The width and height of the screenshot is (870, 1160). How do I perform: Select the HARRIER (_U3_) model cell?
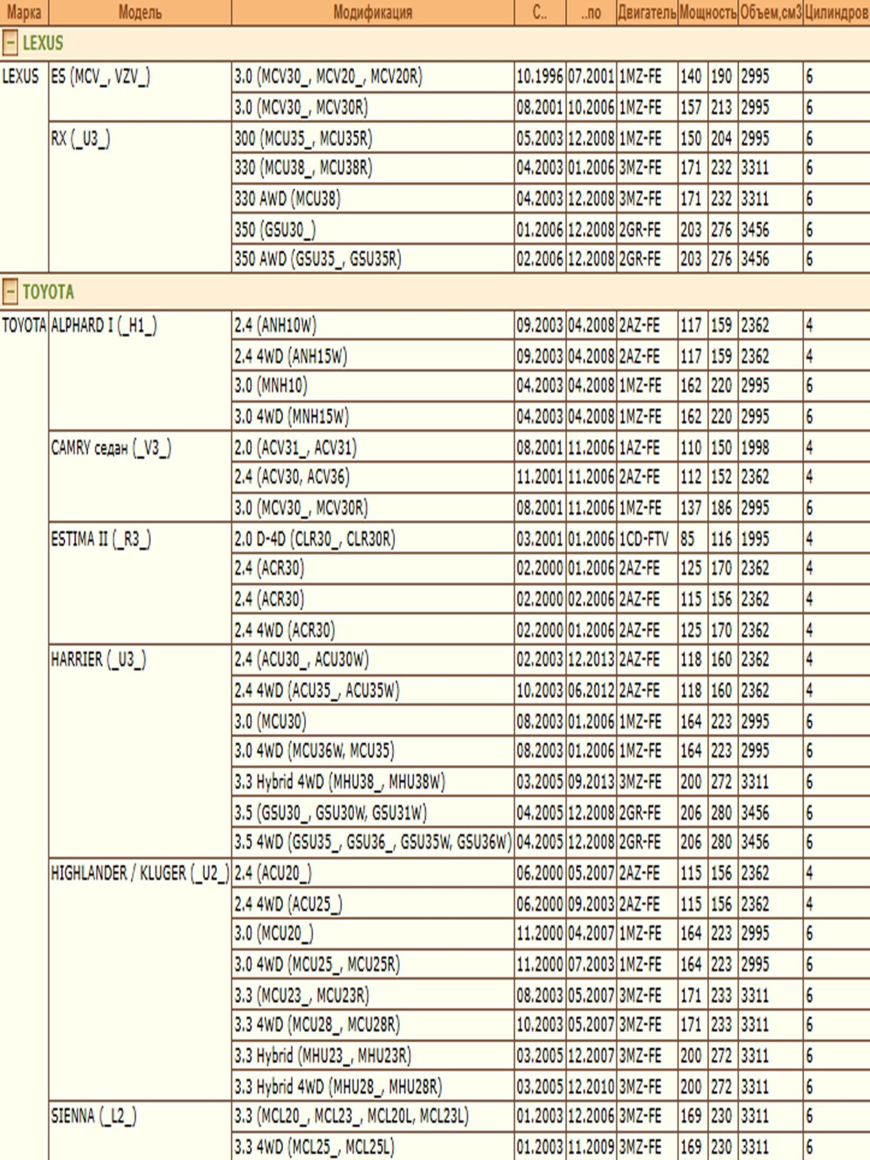tap(99, 659)
